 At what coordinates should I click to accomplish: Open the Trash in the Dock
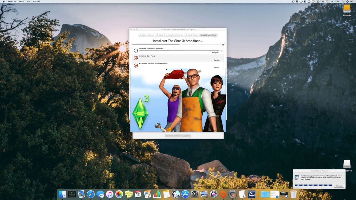click(x=293, y=194)
